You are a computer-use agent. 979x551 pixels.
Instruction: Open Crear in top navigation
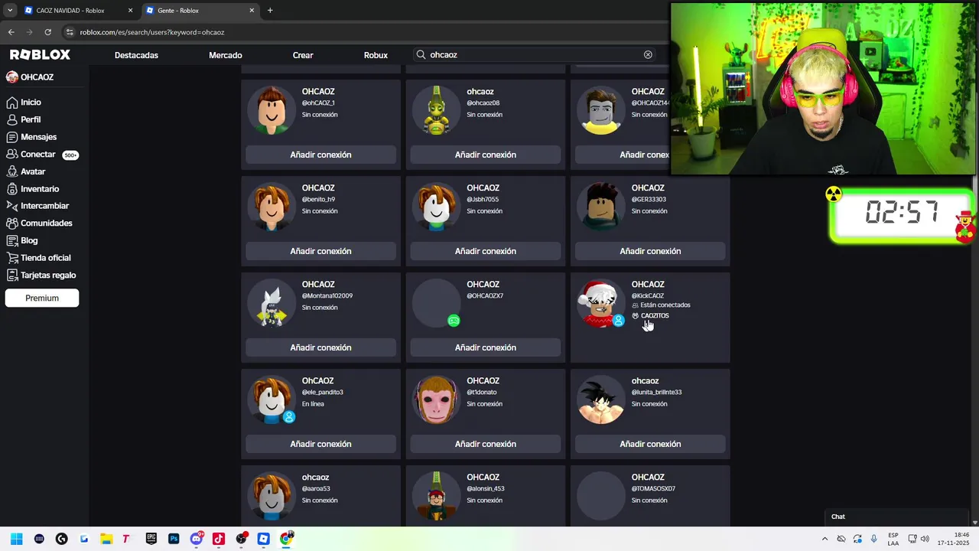(x=303, y=55)
